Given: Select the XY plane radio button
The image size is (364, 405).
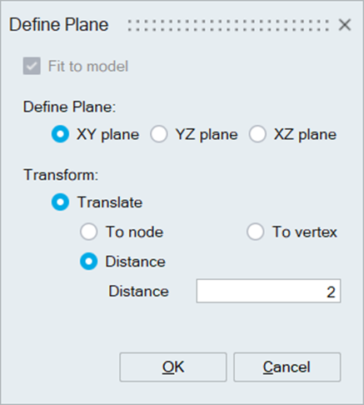Looking at the screenshot, I should coord(60,134).
